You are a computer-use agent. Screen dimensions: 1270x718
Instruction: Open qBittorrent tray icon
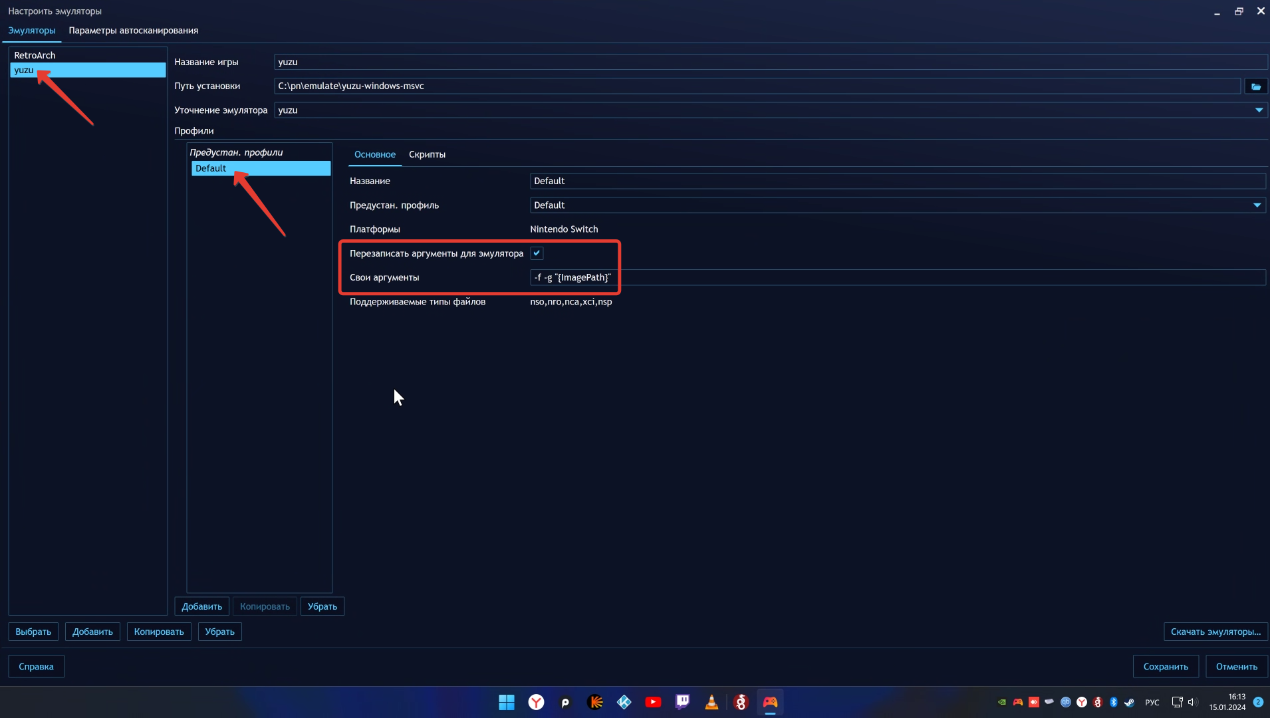(x=1066, y=702)
